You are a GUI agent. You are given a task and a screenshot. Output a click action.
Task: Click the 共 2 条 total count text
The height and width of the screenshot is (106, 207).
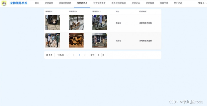[x=49, y=55]
